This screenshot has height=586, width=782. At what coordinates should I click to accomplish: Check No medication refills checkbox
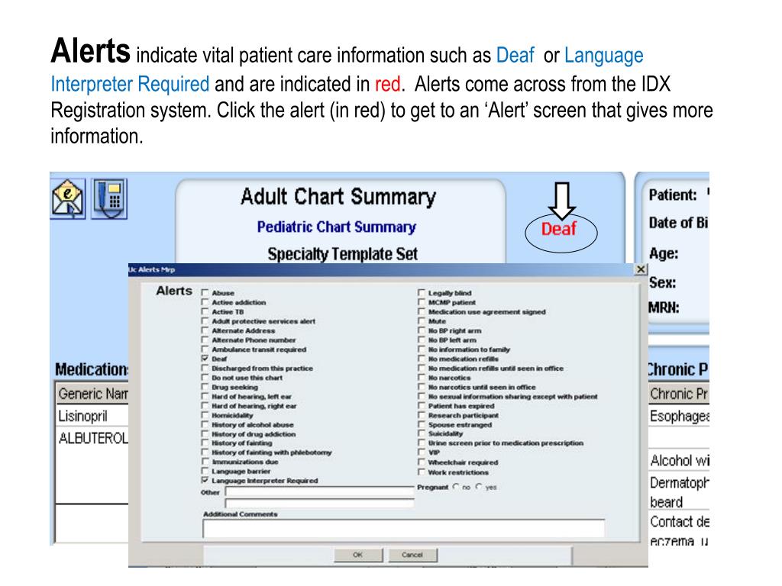[x=422, y=359]
